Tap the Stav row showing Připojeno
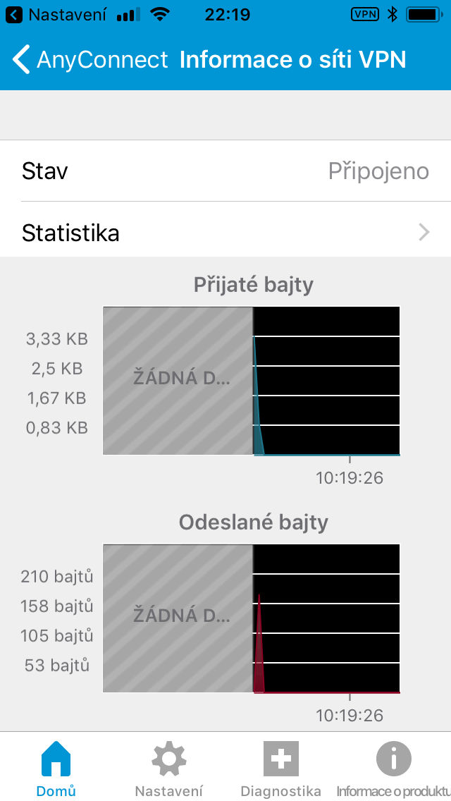The width and height of the screenshot is (451, 801). (225, 171)
